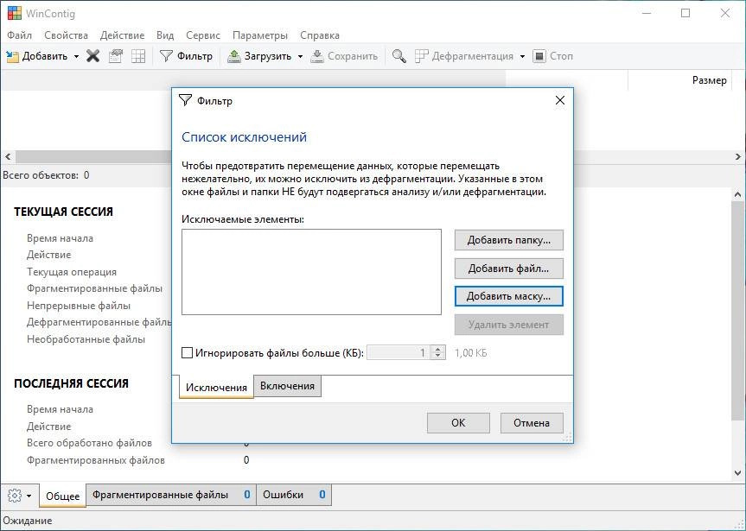Click the Удалить элемент button
The width and height of the screenshot is (746, 531).
[509, 325]
